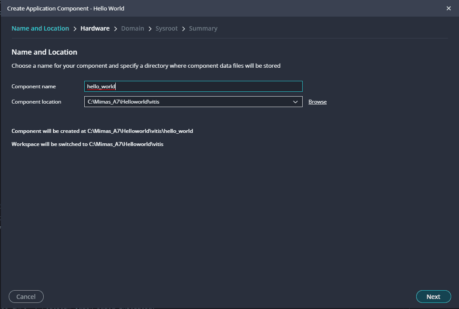Click the chevron icon before Summary
Screen dimensions: 459x309
click(x=183, y=29)
